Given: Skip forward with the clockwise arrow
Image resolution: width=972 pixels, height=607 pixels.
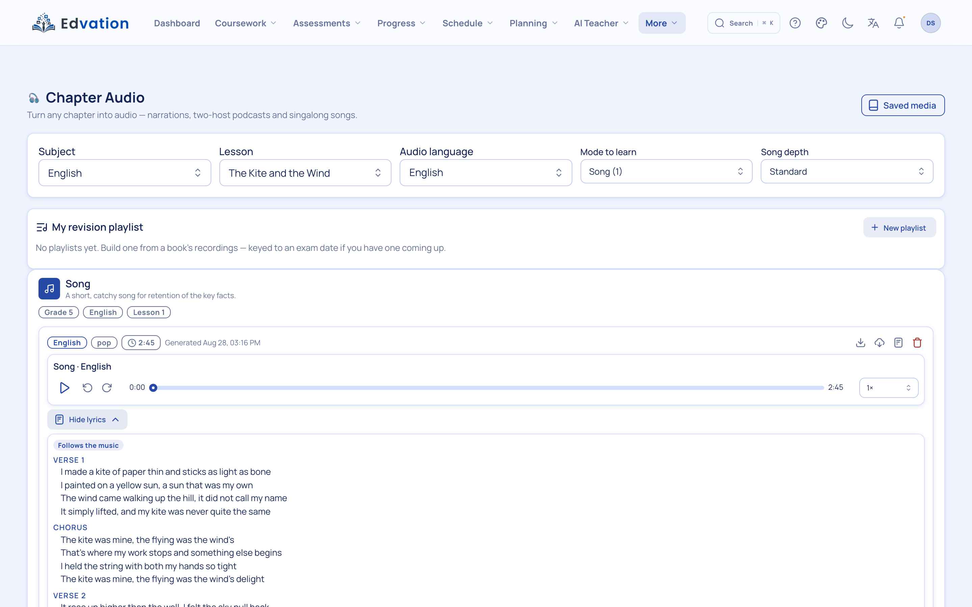Looking at the screenshot, I should (x=107, y=388).
